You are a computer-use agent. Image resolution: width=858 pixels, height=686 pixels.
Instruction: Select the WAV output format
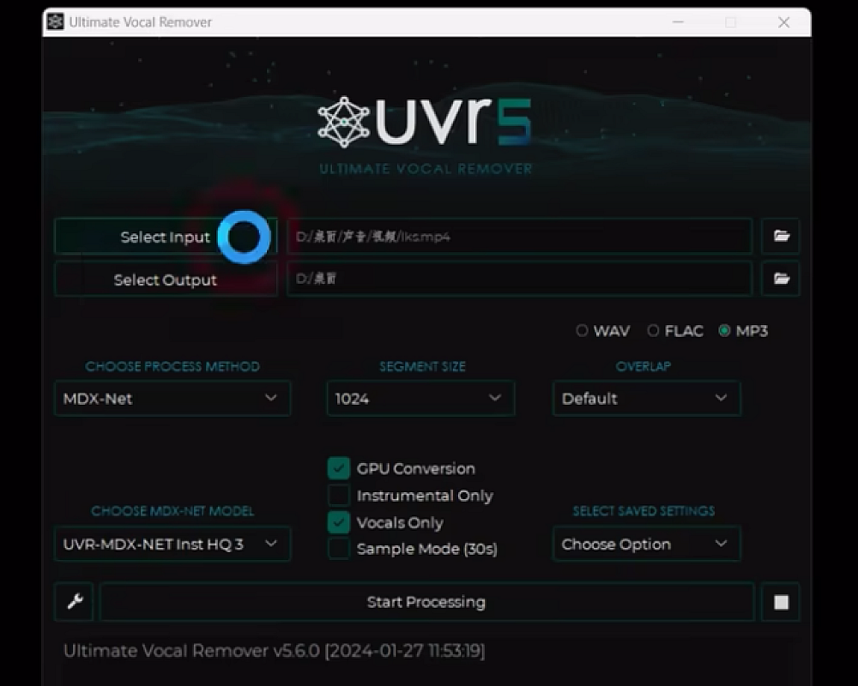tap(583, 331)
